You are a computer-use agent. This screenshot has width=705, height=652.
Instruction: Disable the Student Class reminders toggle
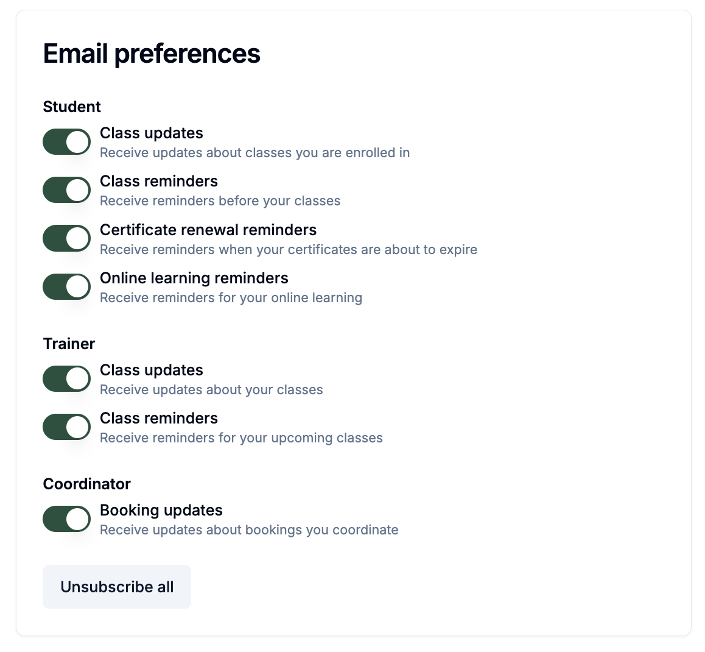click(66, 190)
